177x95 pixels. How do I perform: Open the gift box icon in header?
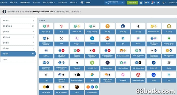(x=141, y=3)
